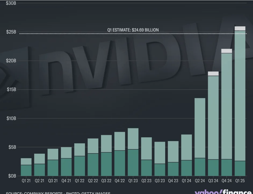Click the white top segment of Q4 24 bar
Image resolution: width=253 pixels, height=194 pixels.
coord(227,51)
